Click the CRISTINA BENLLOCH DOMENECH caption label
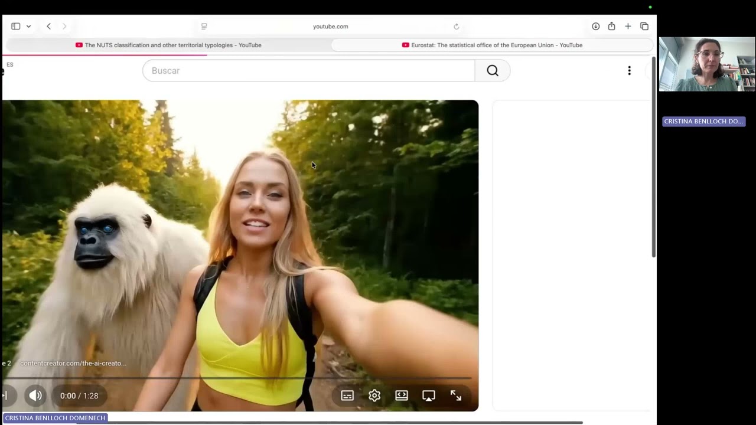 click(55, 418)
